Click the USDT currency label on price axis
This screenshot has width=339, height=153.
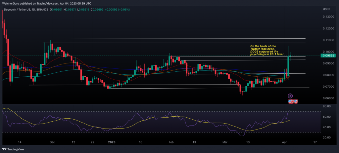[326, 10]
